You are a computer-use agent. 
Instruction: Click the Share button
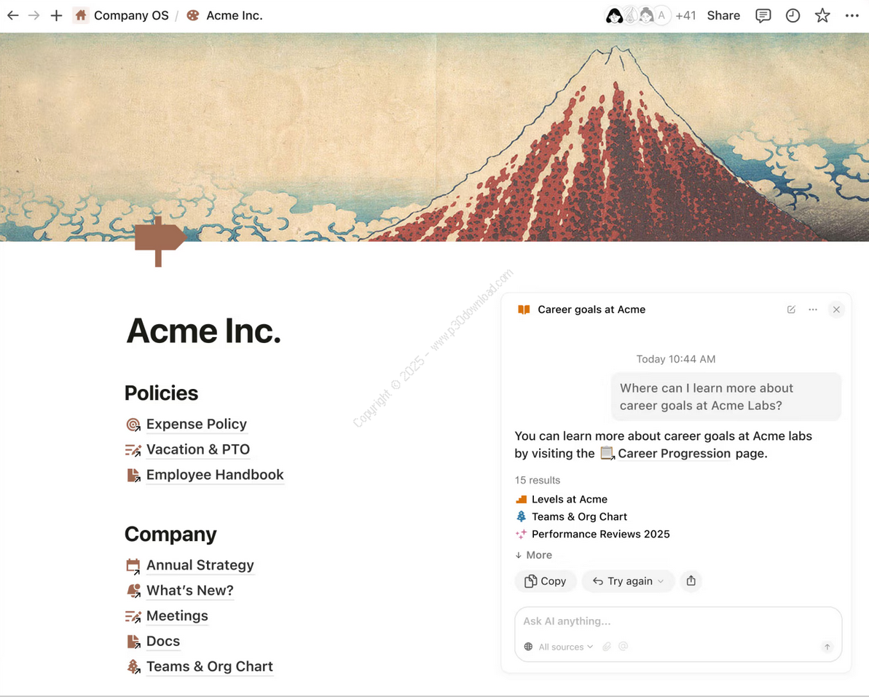tap(723, 15)
